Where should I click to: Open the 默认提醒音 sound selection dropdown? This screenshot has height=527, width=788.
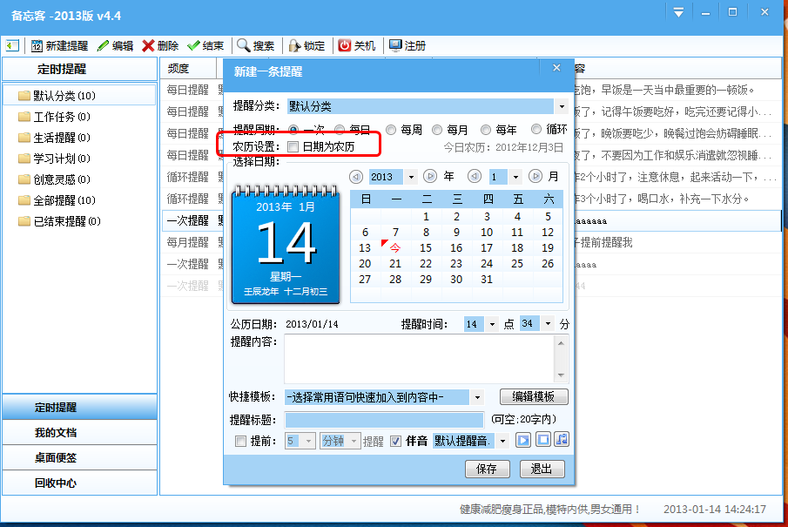click(x=502, y=440)
